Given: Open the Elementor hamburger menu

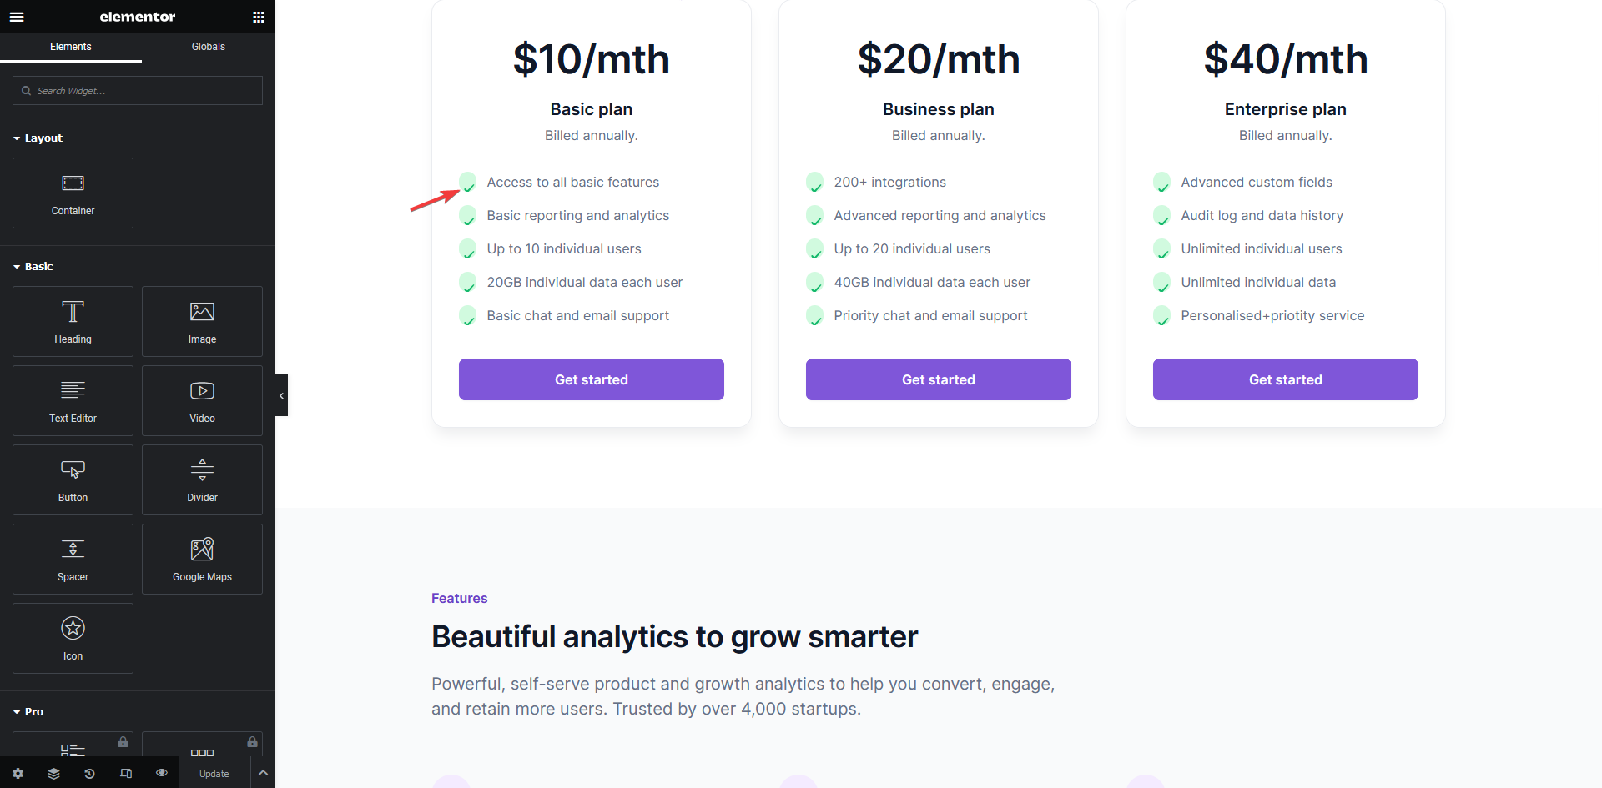Looking at the screenshot, I should pos(17,17).
